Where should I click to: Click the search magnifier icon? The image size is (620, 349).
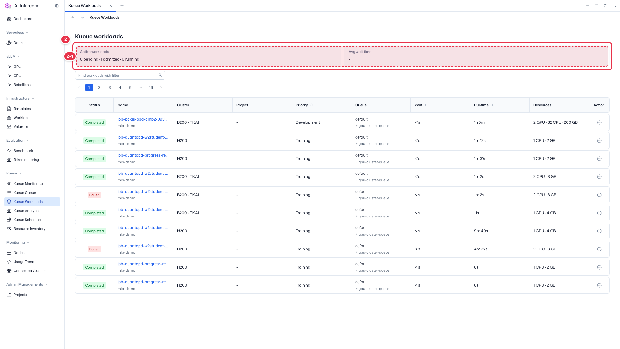160,75
